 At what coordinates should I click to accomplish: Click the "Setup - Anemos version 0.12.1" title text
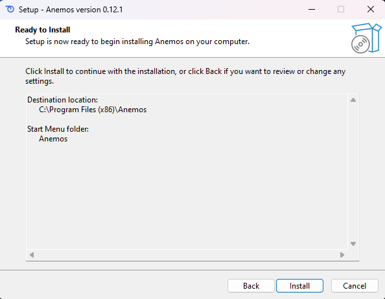click(71, 10)
